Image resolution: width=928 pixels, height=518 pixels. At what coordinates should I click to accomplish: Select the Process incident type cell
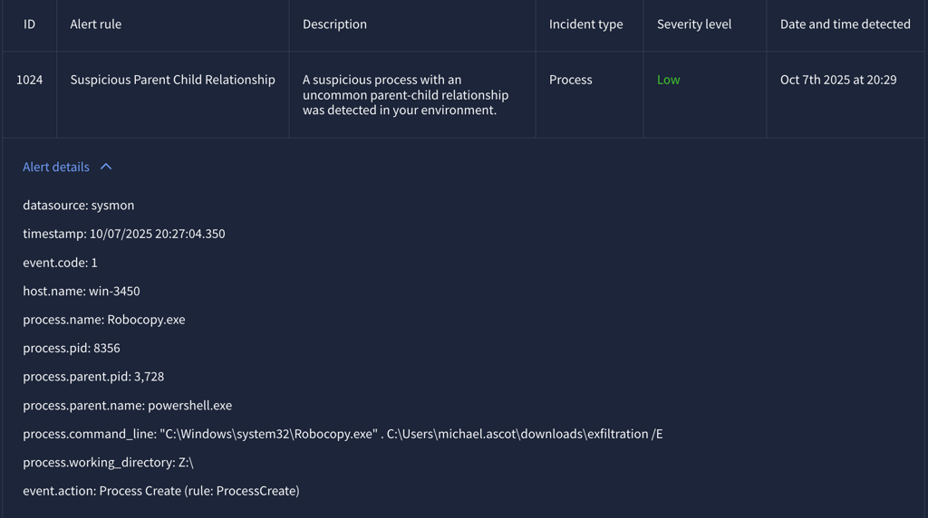point(570,80)
